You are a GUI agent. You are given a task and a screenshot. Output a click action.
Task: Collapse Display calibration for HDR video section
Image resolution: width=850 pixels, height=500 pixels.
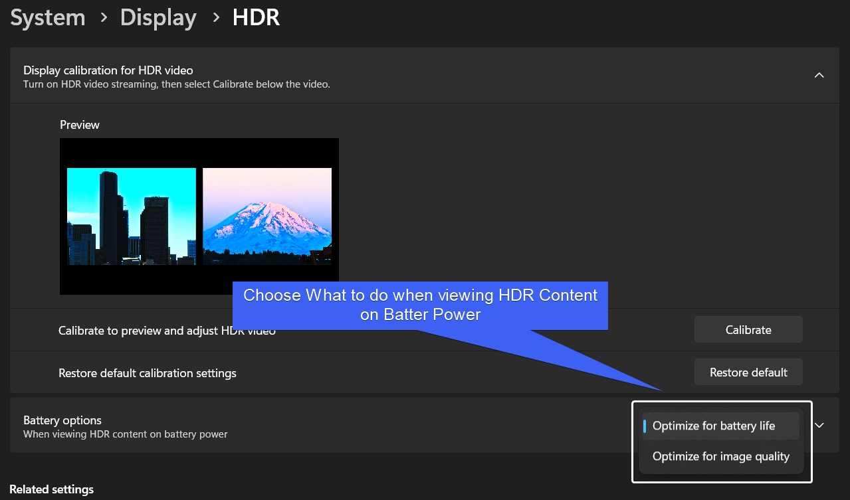click(x=819, y=75)
